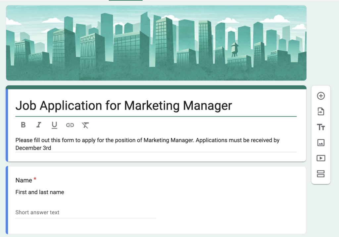Screen dimensions: 339x237
Task: Add a video to the form
Action: point(320,158)
